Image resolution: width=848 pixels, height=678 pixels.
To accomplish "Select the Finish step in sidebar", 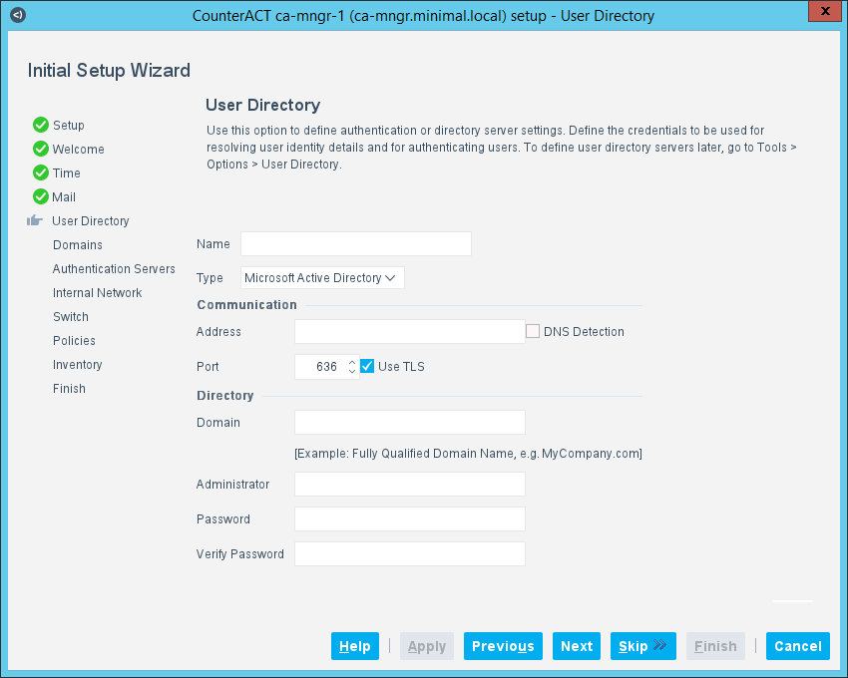I will (x=69, y=388).
